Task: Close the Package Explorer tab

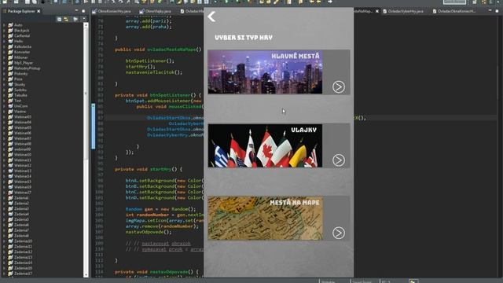Action: [39, 11]
